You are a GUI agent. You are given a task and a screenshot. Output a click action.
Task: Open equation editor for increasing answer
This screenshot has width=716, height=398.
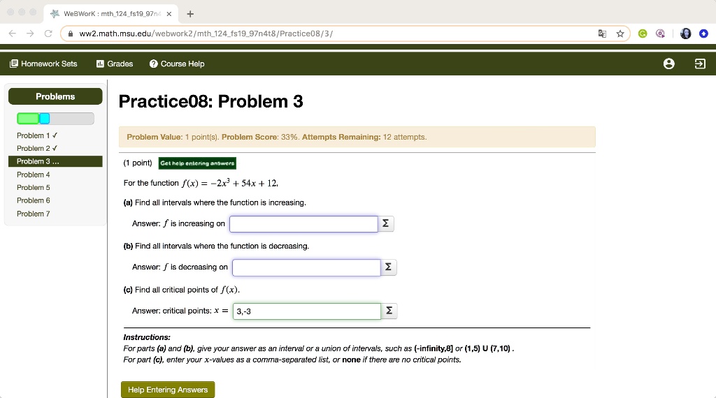[x=385, y=224]
